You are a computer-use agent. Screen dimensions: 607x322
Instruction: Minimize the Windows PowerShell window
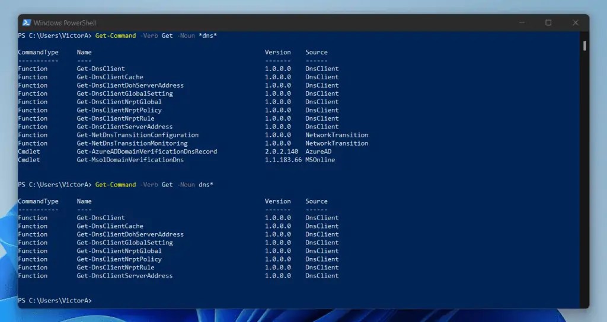click(522, 22)
